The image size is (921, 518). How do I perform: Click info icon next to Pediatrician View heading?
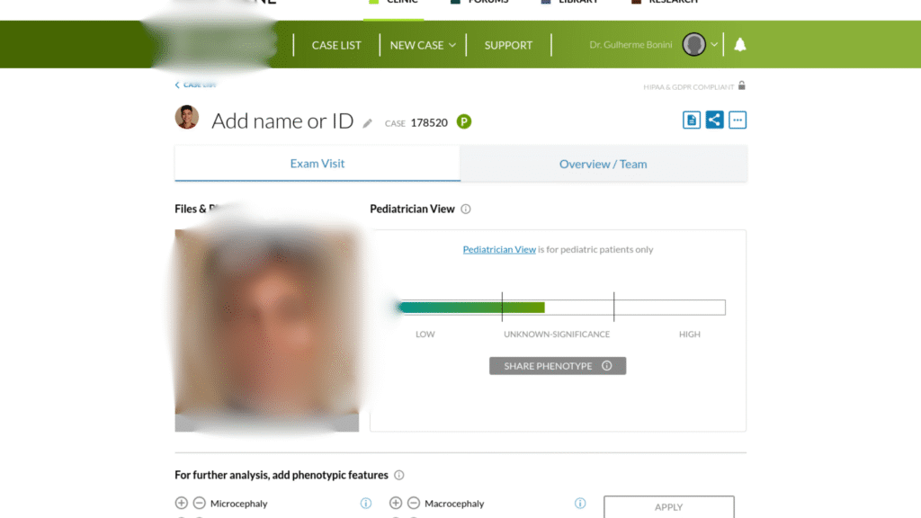pyautogui.click(x=466, y=210)
